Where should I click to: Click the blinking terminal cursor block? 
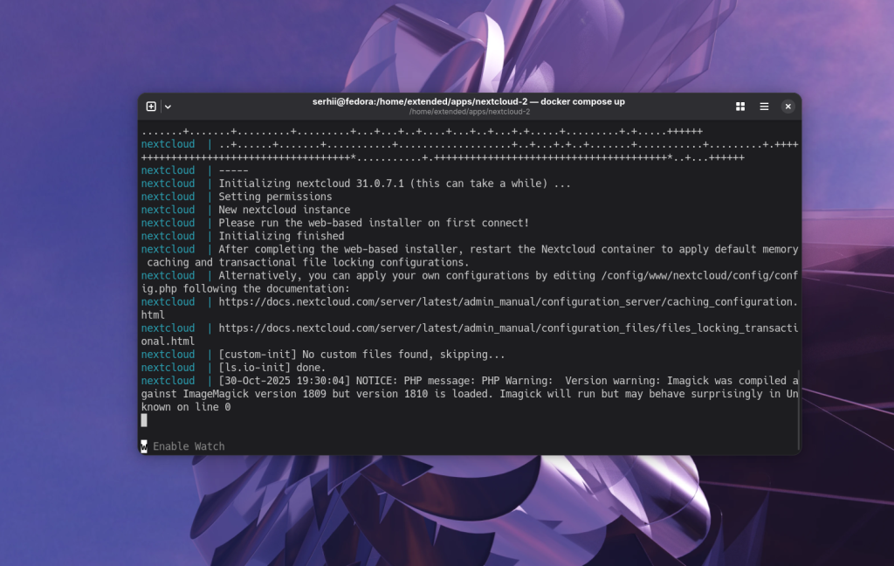(144, 420)
